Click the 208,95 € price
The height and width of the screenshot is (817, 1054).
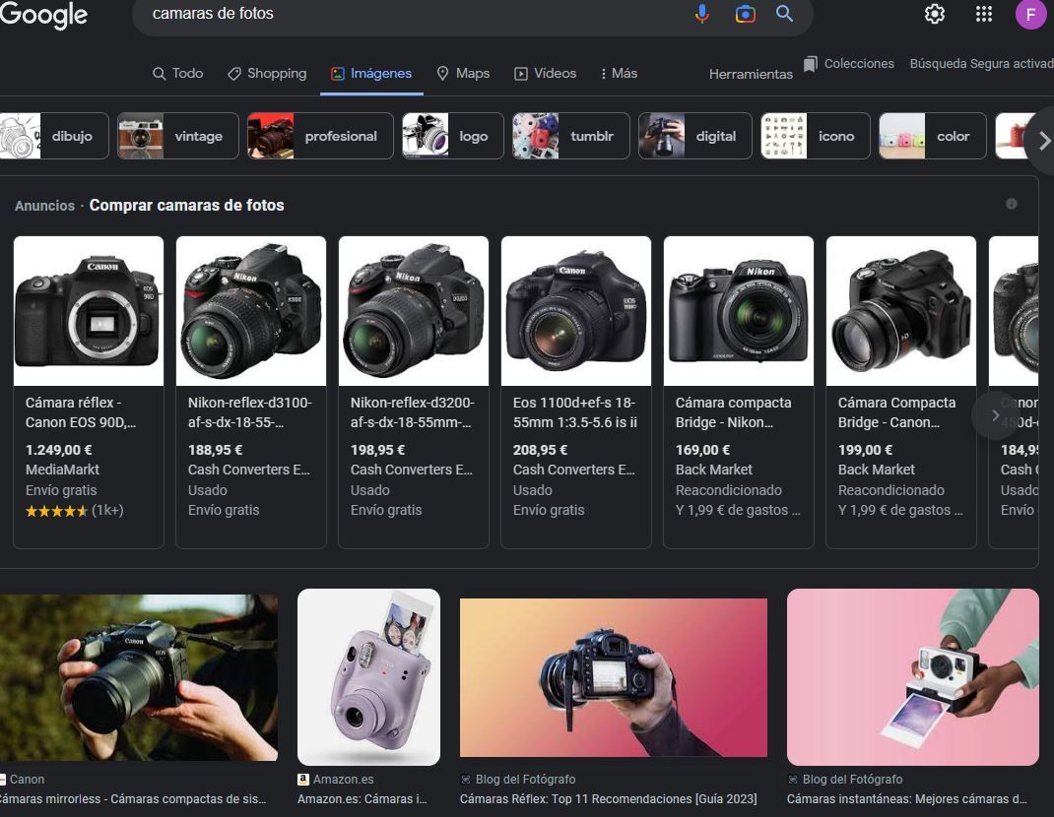pyautogui.click(x=541, y=450)
